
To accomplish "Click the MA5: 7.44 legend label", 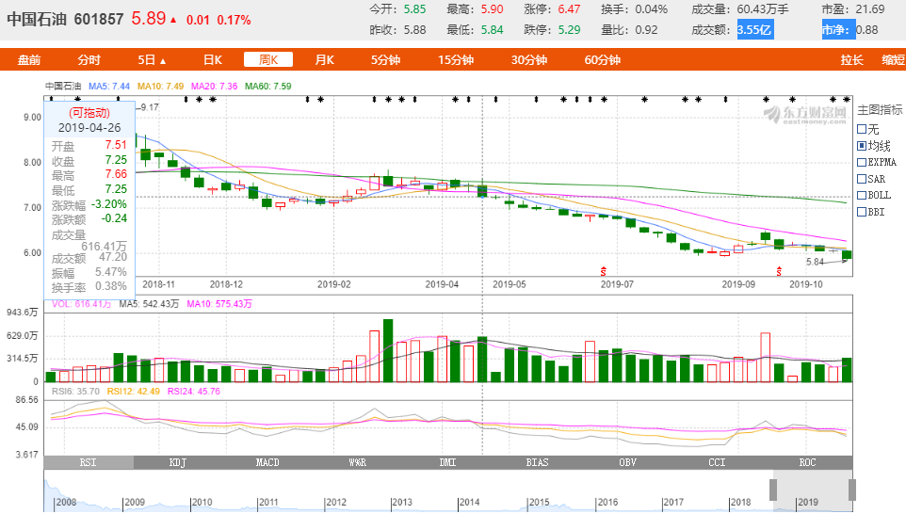I will click(109, 86).
